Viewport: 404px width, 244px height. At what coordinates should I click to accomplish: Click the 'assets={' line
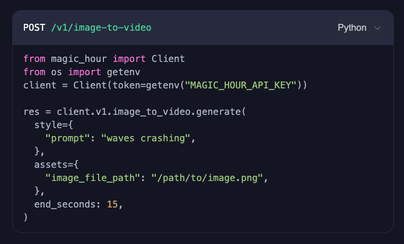[56, 165]
